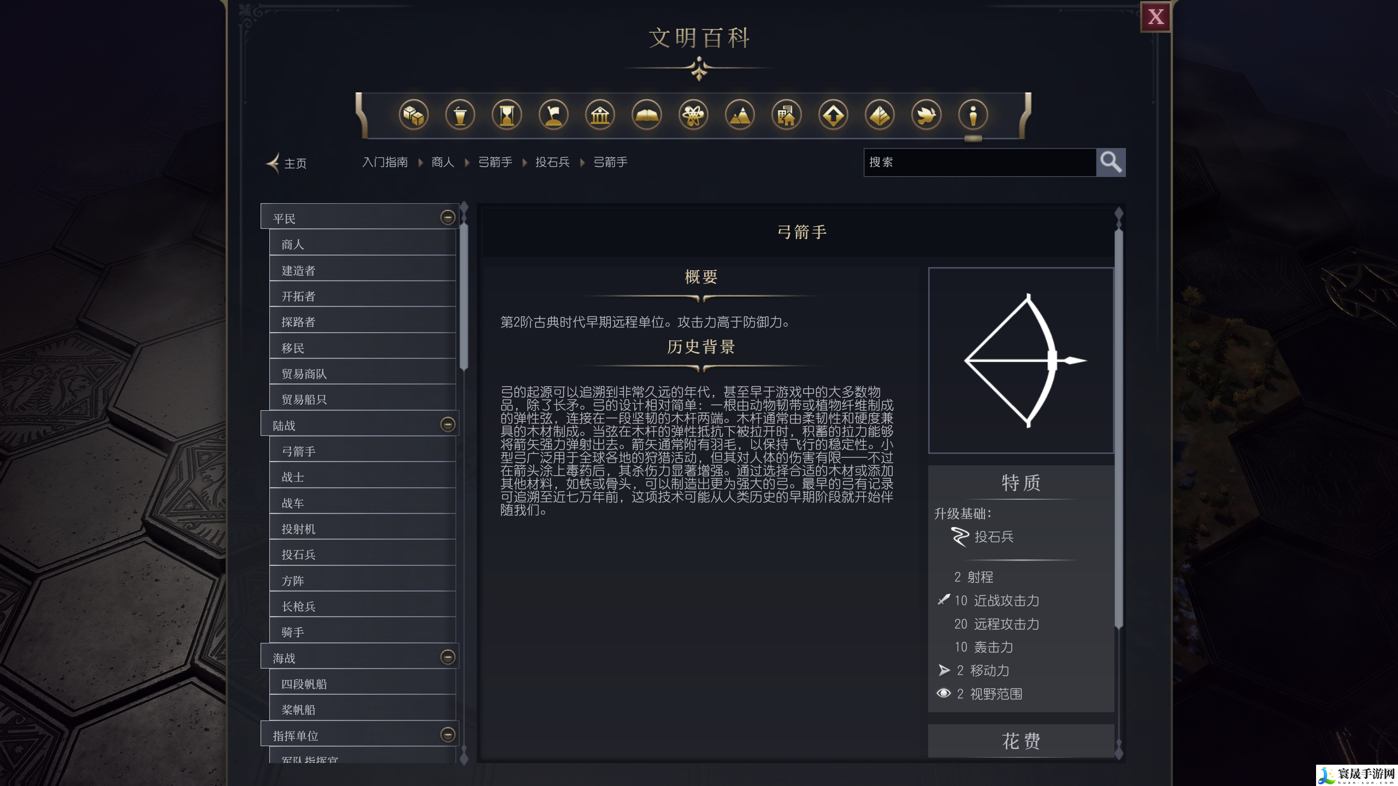Collapse the 平民 section
Screen dimensions: 1398x786
coord(447,217)
